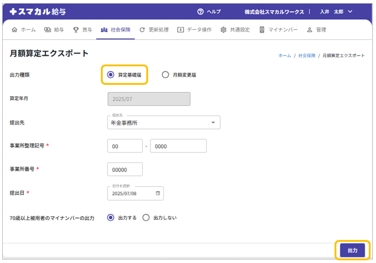Open the 入井 太郎 user menu chevron

[350, 12]
